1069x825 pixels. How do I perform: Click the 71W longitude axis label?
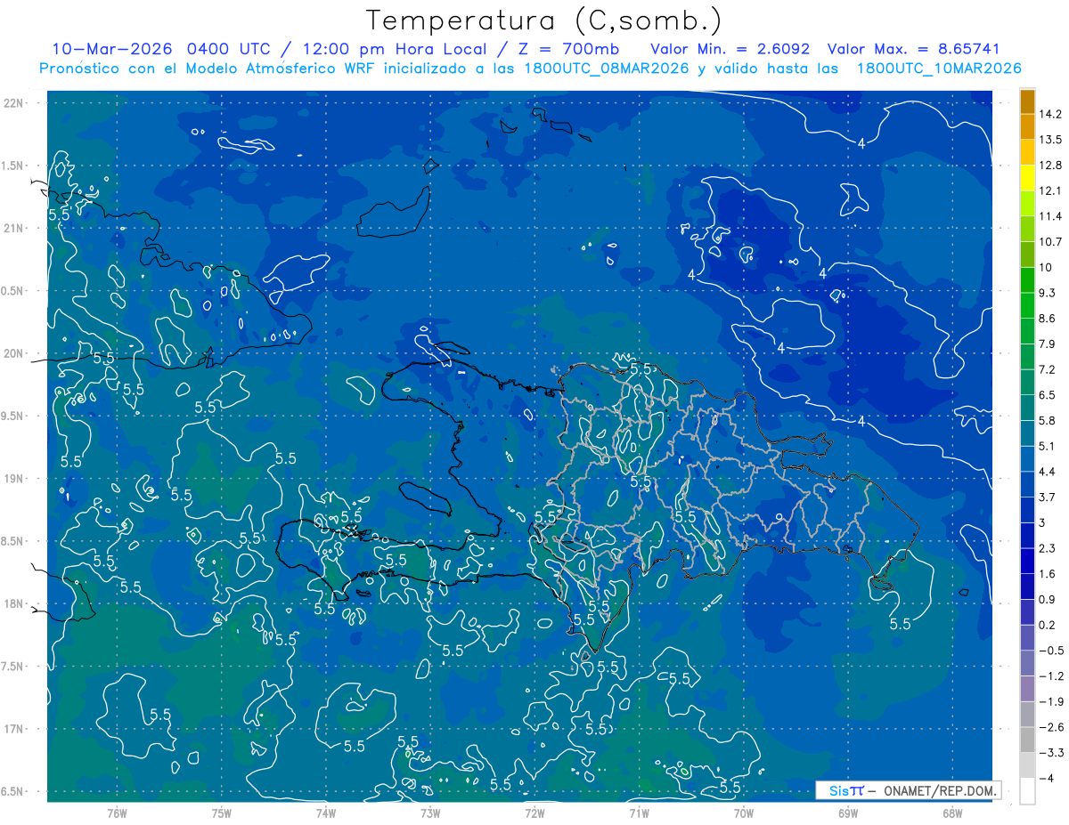pyautogui.click(x=639, y=813)
